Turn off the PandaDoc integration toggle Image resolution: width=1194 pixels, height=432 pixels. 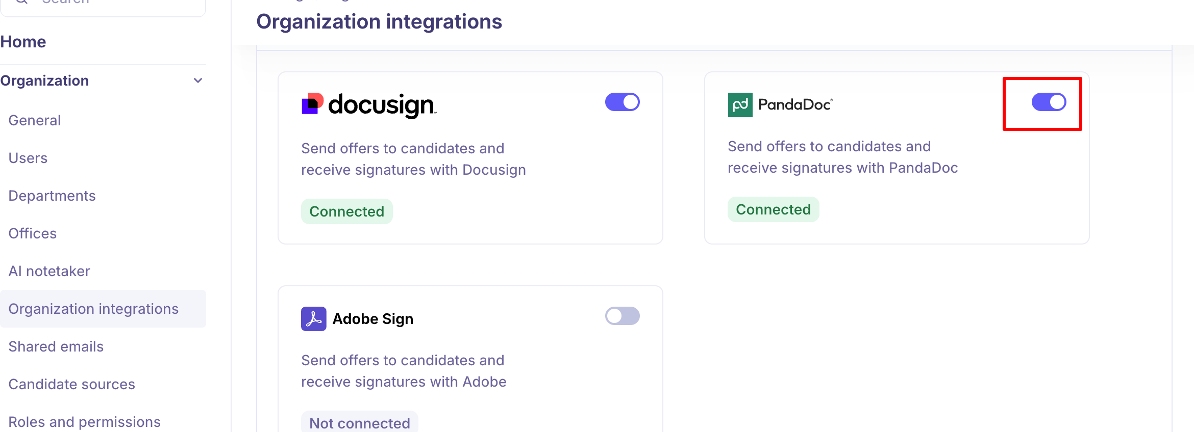tap(1049, 102)
